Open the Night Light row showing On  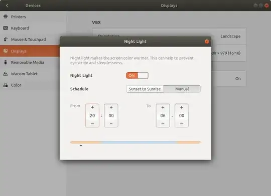(x=228, y=79)
